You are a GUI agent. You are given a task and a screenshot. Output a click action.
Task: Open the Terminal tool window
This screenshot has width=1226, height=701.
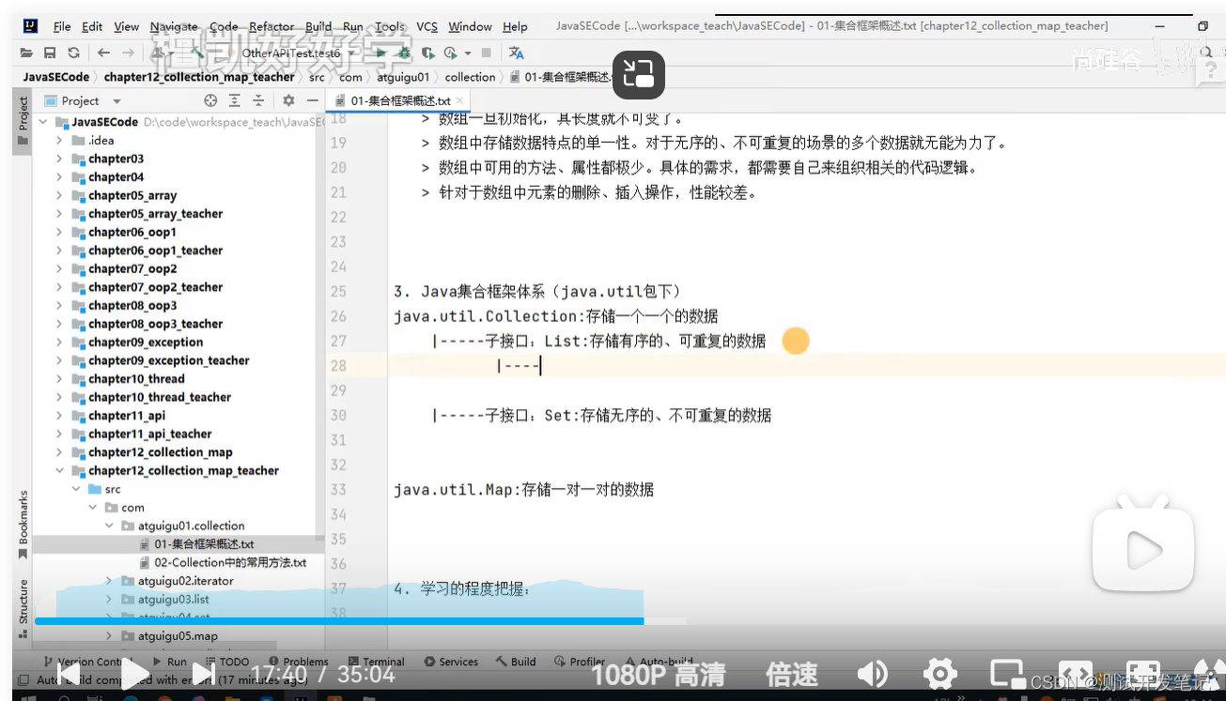pyautogui.click(x=376, y=662)
